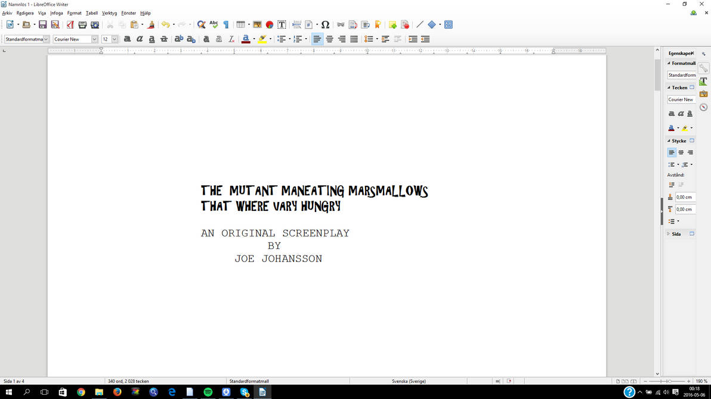Image resolution: width=711 pixels, height=399 pixels.
Task: Open the Print Preview icon
Action: pyautogui.click(x=95, y=24)
